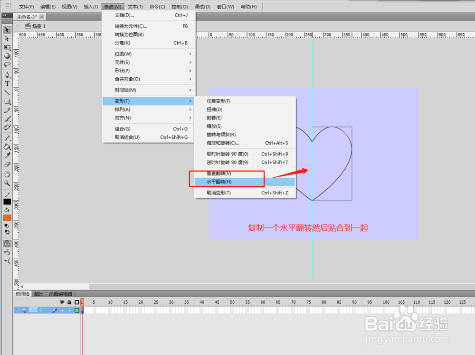
Task: Toggle visibility dot of 图层 1
Action: click(x=62, y=310)
